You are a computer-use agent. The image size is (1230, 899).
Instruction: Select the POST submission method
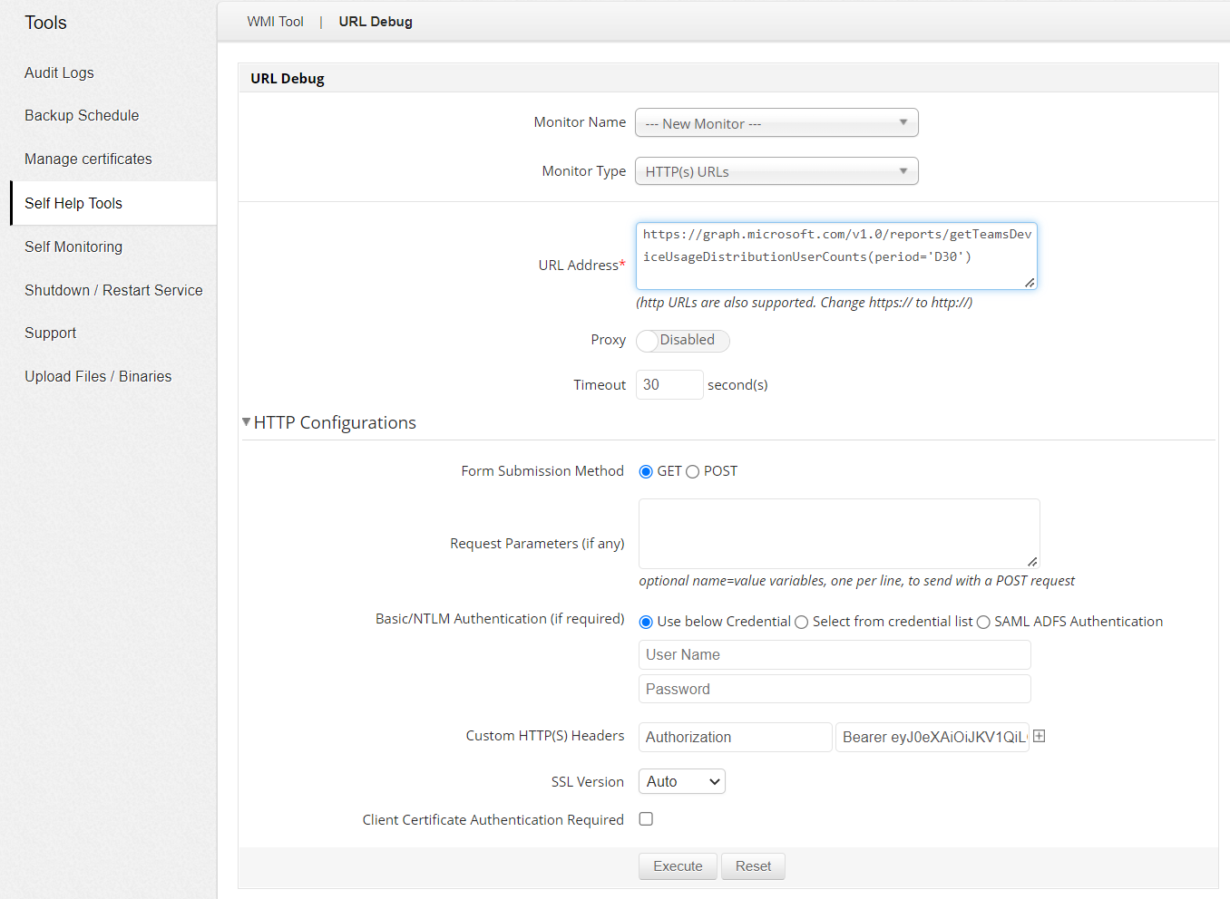693,472
